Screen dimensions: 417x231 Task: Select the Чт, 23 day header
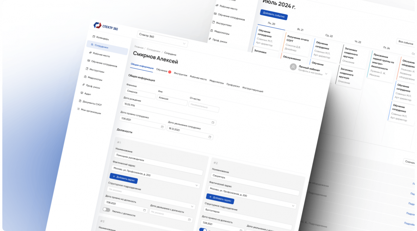(x=358, y=42)
